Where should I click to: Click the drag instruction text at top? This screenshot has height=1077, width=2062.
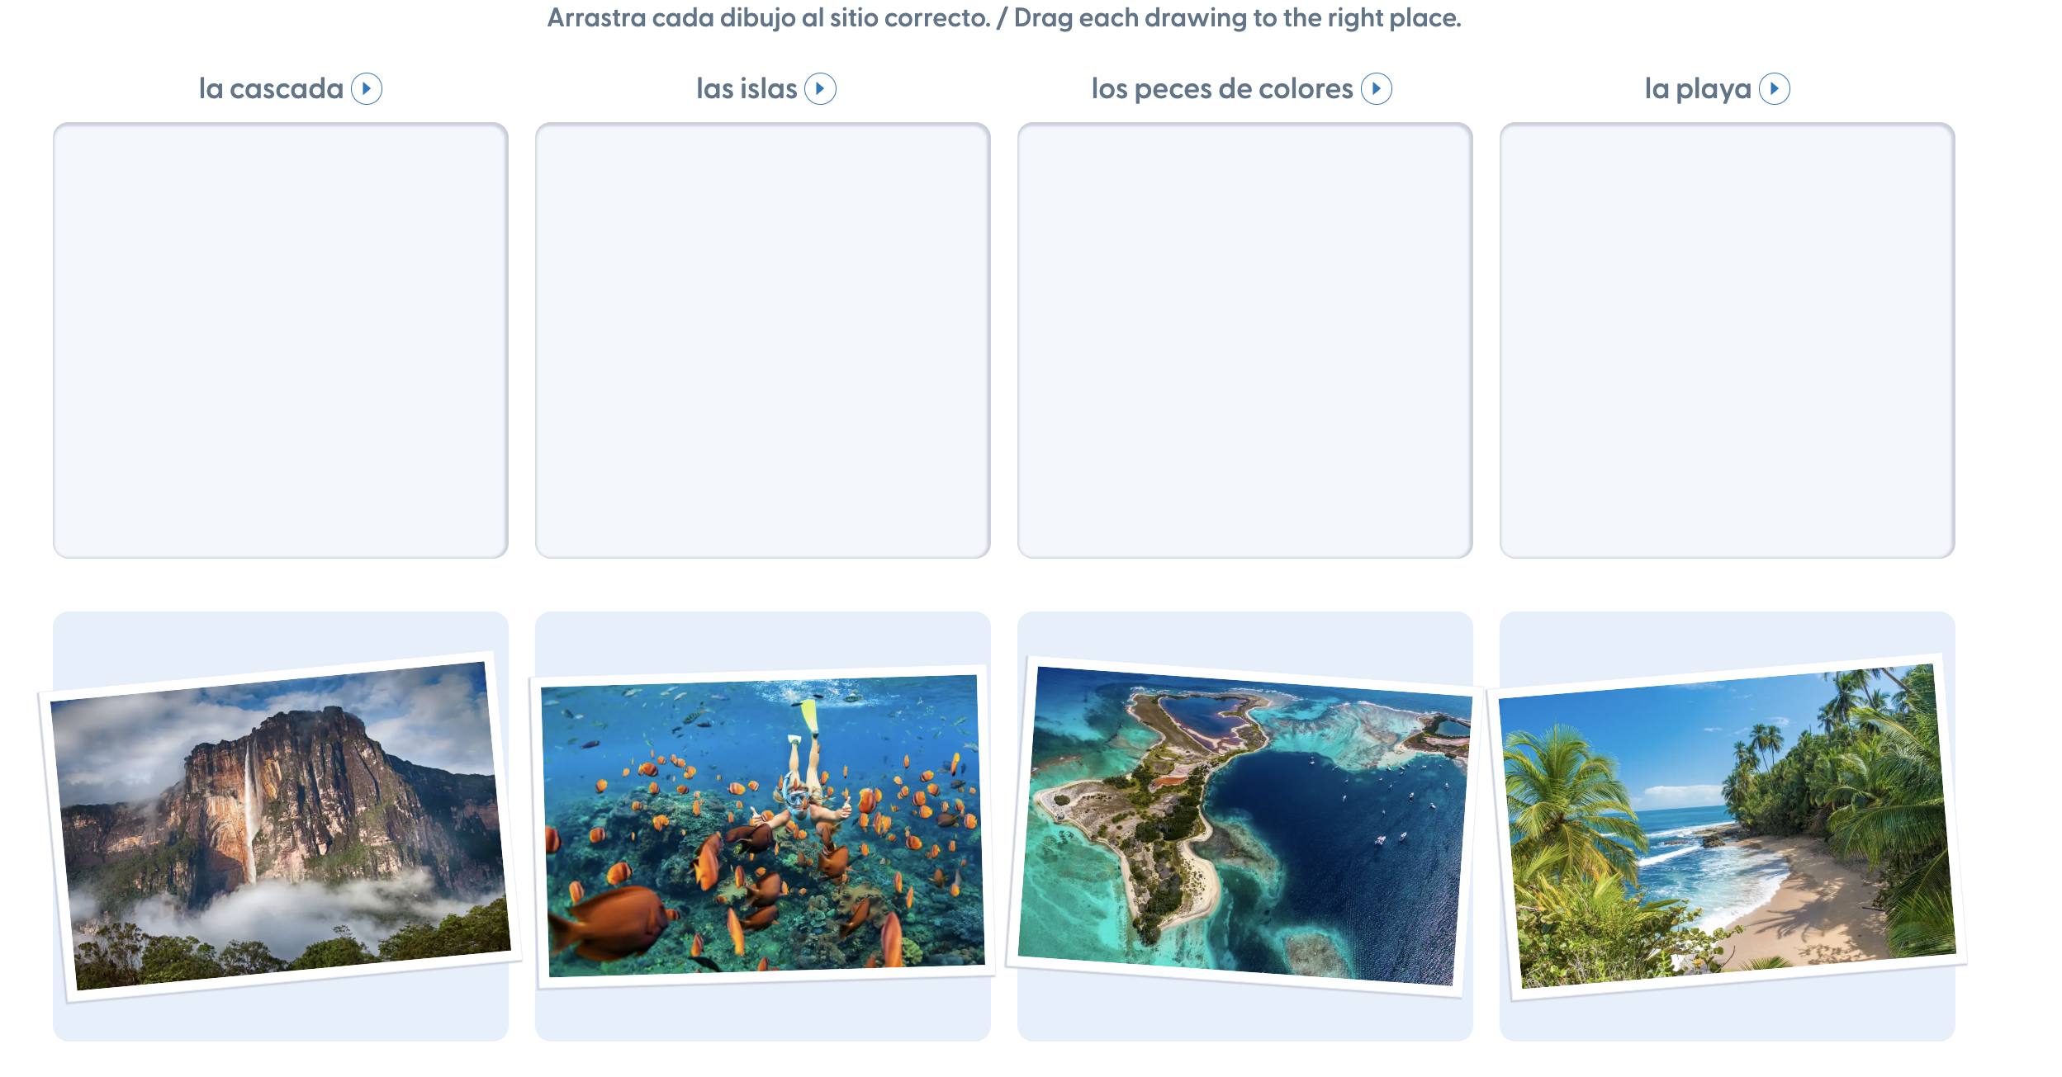(x=1004, y=17)
